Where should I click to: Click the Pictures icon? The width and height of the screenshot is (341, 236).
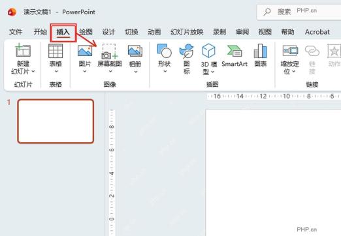click(85, 51)
